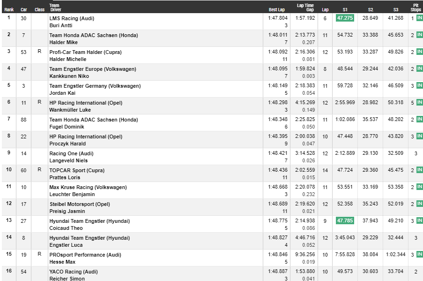The height and width of the screenshot is (281, 423).
Task: Click best lap 1:47.804
Action: pyautogui.click(x=278, y=18)
